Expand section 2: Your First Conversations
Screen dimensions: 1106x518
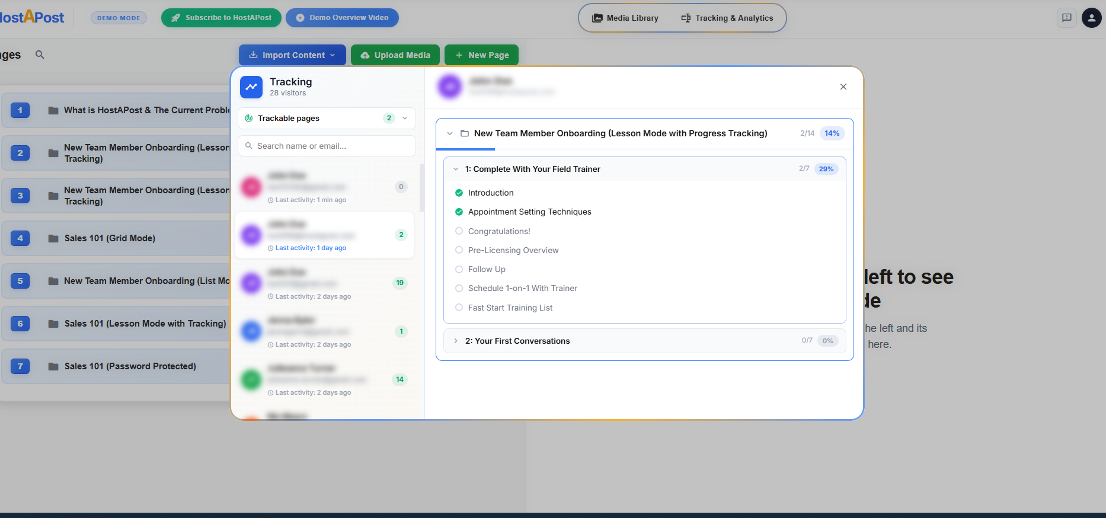(x=456, y=341)
